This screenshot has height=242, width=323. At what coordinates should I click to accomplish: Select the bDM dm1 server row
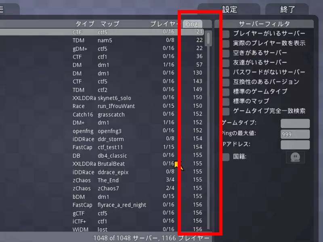point(102,196)
